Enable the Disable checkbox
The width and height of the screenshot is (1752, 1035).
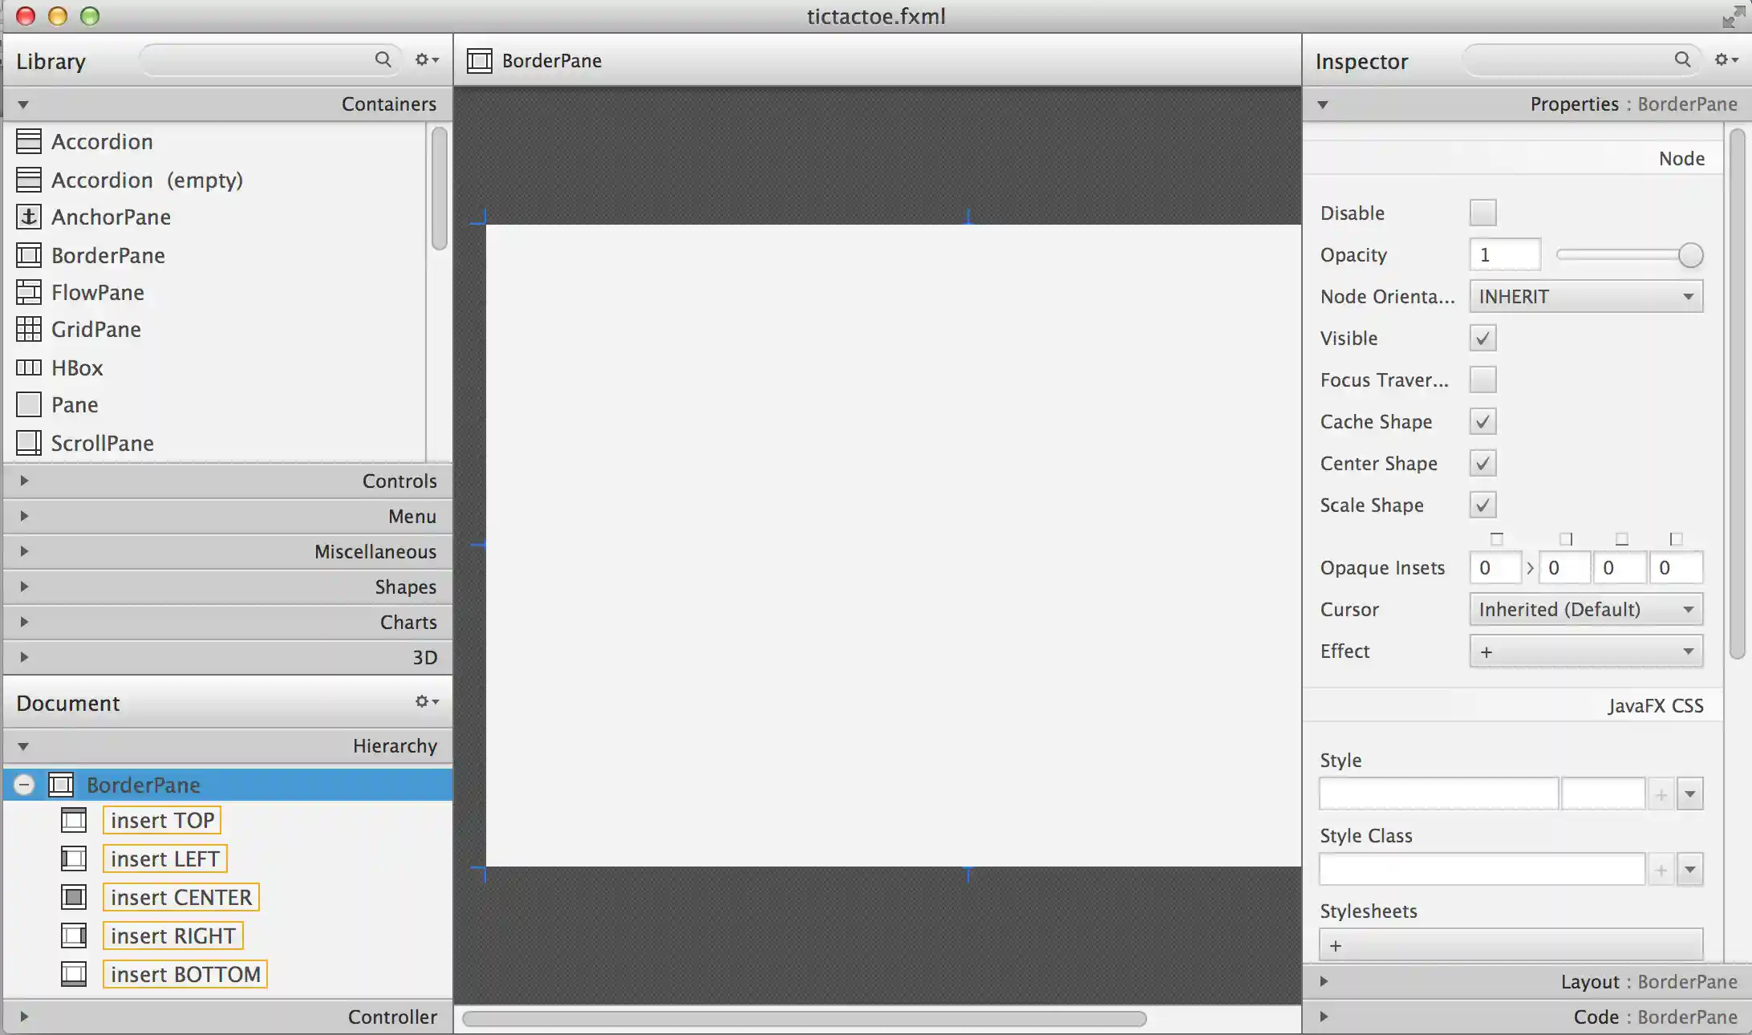point(1482,213)
